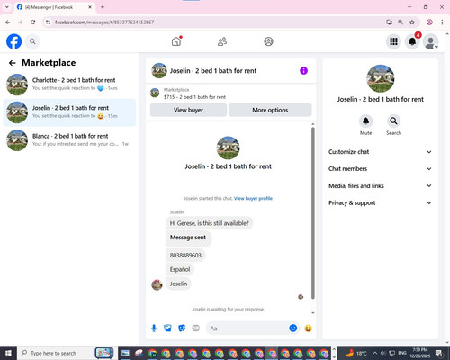Open the weather 18°C taskbar widget
This screenshot has height=360, width=450.
pyautogui.click(x=356, y=353)
